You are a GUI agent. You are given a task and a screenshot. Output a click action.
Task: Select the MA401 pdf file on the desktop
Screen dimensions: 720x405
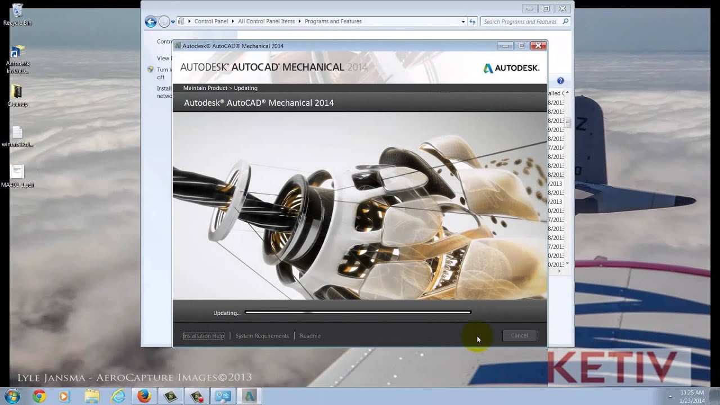[x=17, y=176]
